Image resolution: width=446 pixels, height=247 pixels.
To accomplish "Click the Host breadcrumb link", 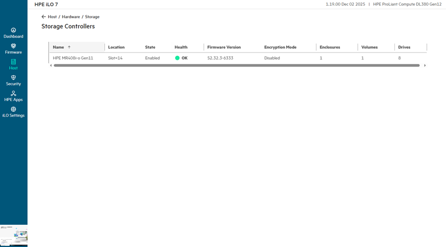I will click(52, 17).
